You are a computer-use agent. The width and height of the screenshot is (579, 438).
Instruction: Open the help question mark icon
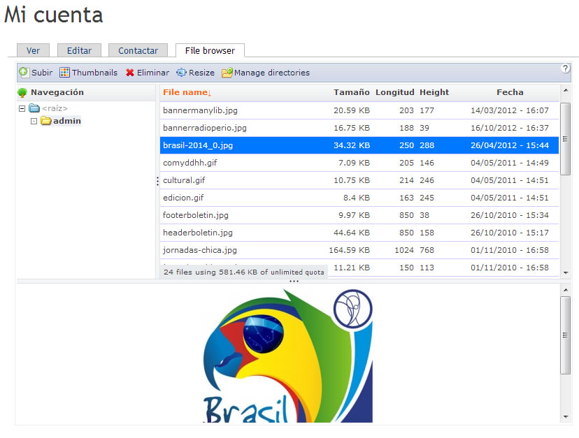(565, 68)
